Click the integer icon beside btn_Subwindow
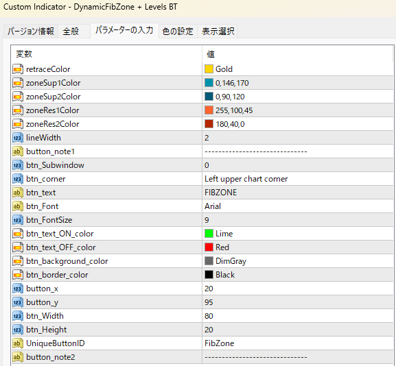Screen dimensions: 396x366 click(x=18, y=165)
